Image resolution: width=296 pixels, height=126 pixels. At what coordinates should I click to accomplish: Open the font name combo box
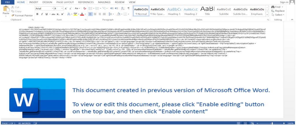pos(44,8)
